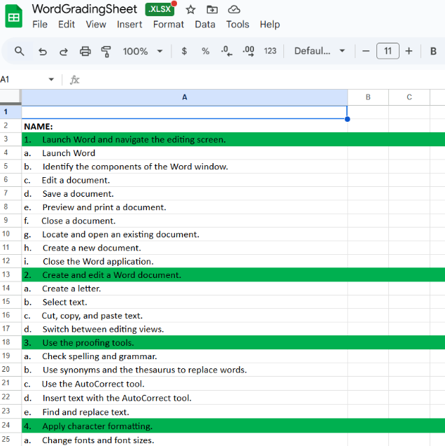Screen dimensions: 445x446
Task: Undo the last action
Action: pyautogui.click(x=43, y=52)
